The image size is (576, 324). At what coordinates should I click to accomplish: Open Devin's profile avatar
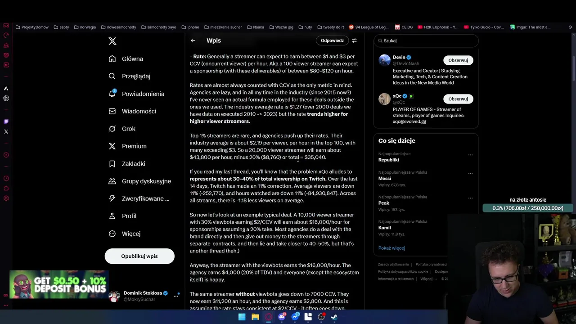tap(384, 60)
